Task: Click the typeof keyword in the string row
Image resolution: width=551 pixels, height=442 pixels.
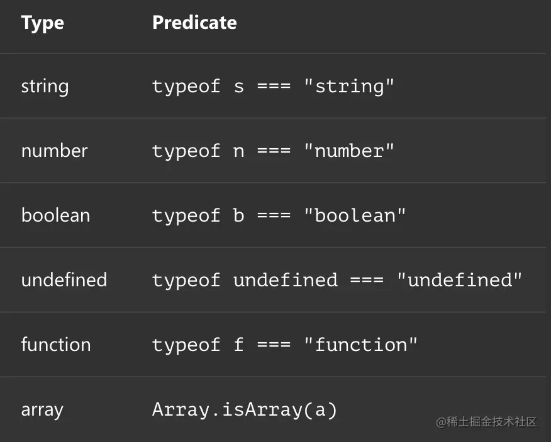Action: pos(186,86)
